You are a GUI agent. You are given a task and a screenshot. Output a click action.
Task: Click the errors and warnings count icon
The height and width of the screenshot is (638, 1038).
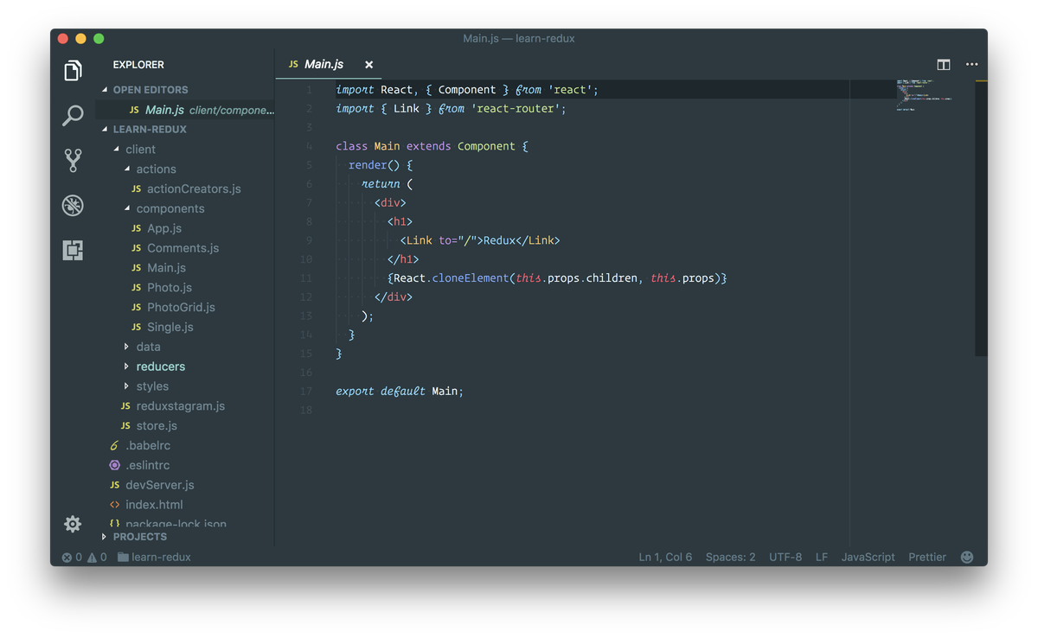pyautogui.click(x=85, y=557)
